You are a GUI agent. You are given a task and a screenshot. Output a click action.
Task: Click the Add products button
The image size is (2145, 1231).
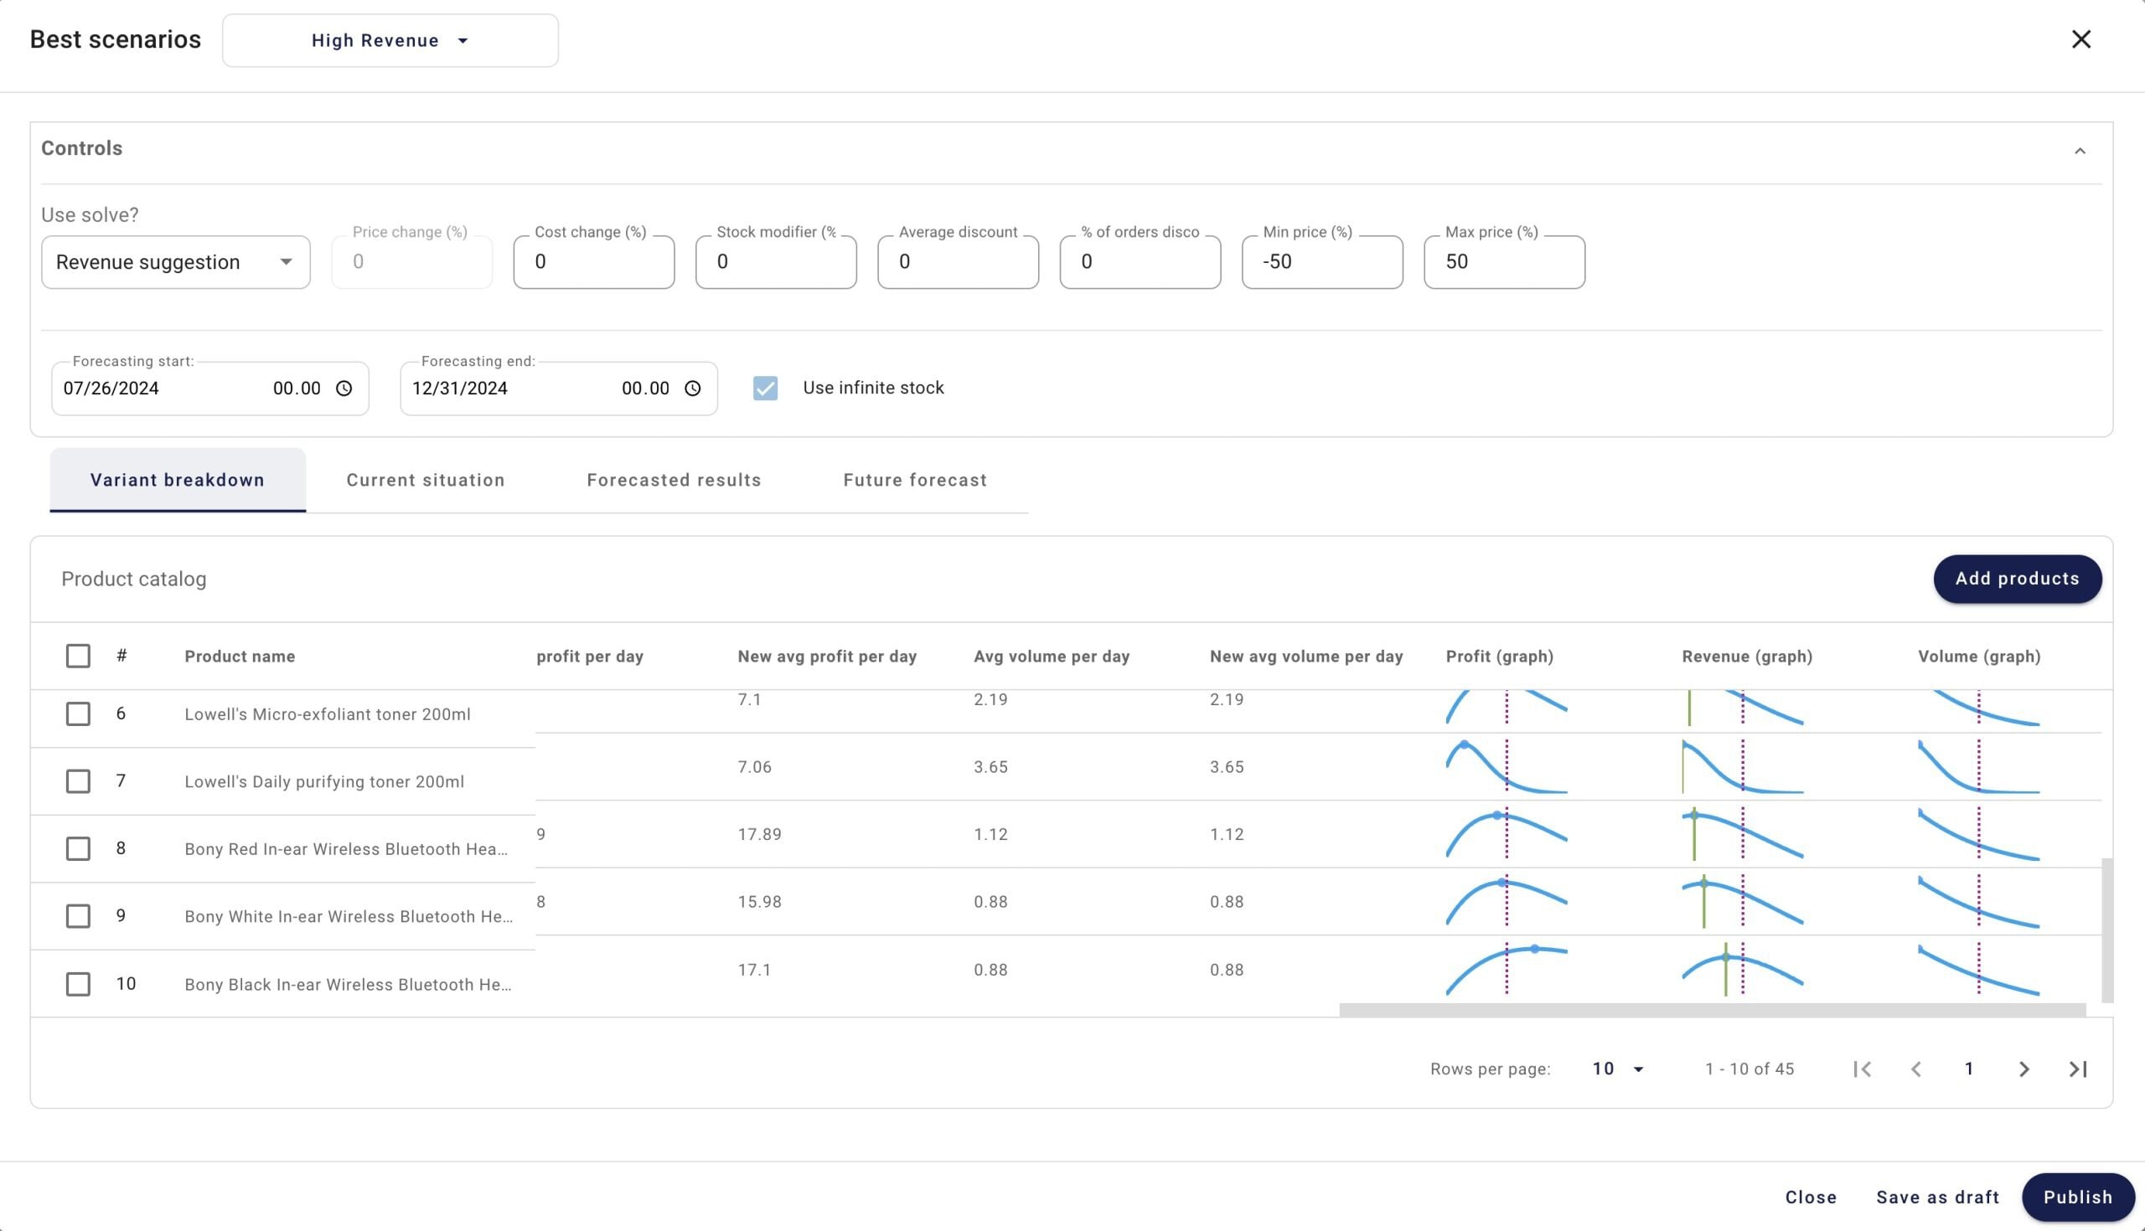(2018, 579)
